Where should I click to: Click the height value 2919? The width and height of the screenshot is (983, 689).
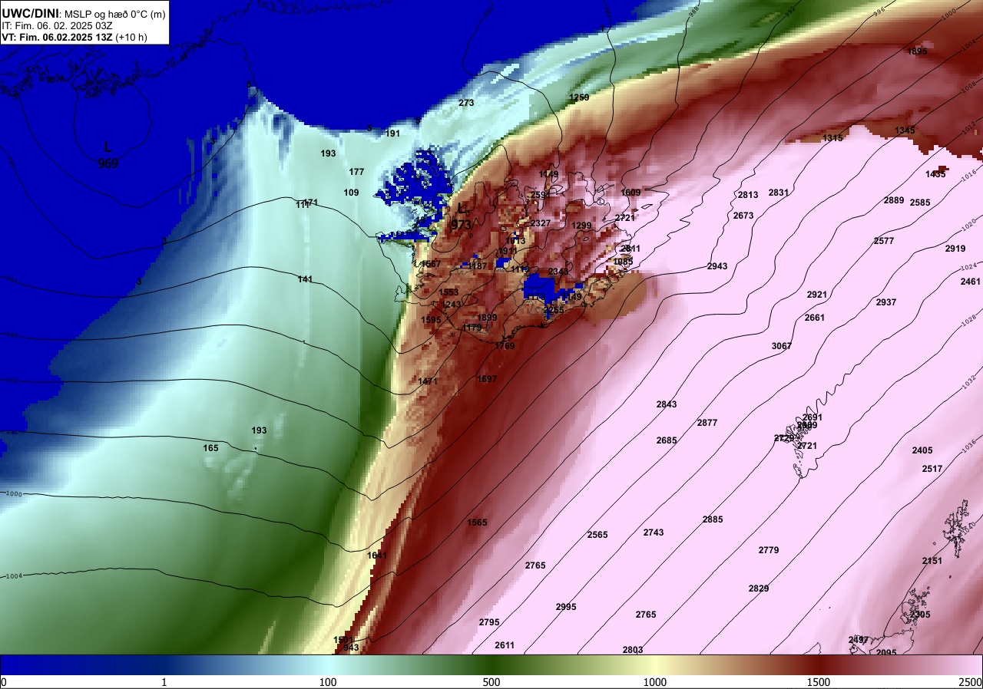(955, 249)
